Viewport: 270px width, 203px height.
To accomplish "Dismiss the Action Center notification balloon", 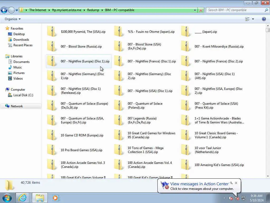I will [x=236, y=183].
